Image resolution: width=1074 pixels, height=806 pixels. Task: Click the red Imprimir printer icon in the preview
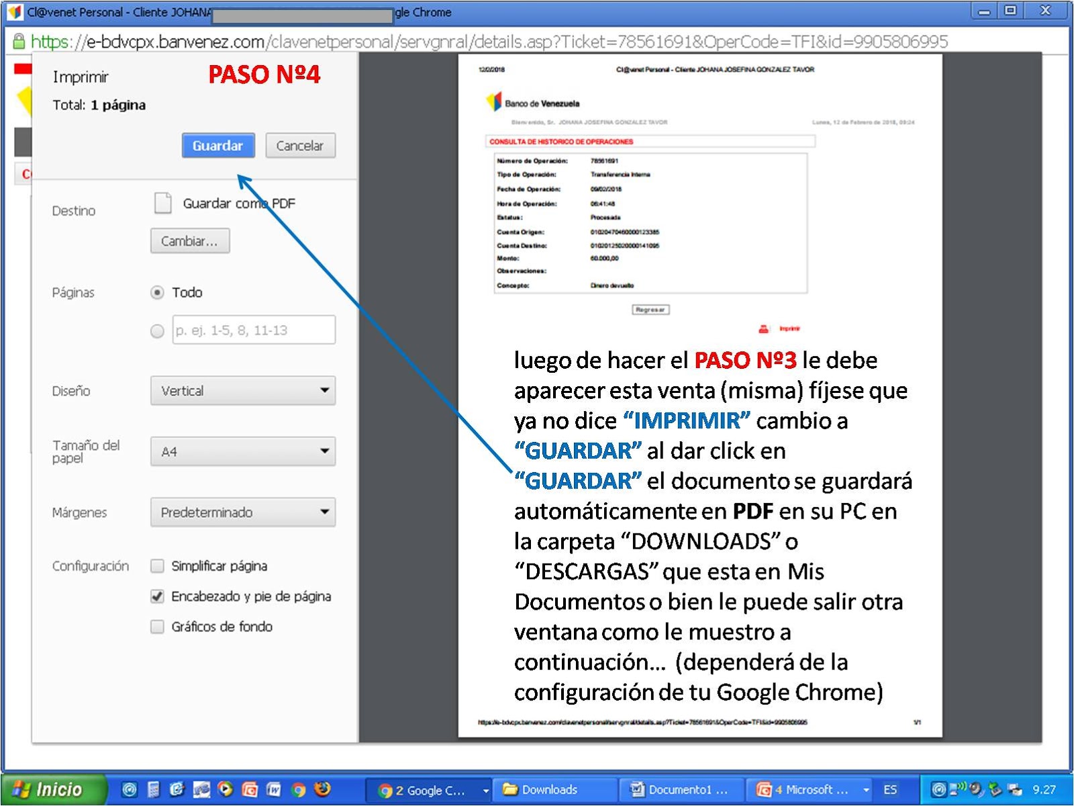point(764,328)
